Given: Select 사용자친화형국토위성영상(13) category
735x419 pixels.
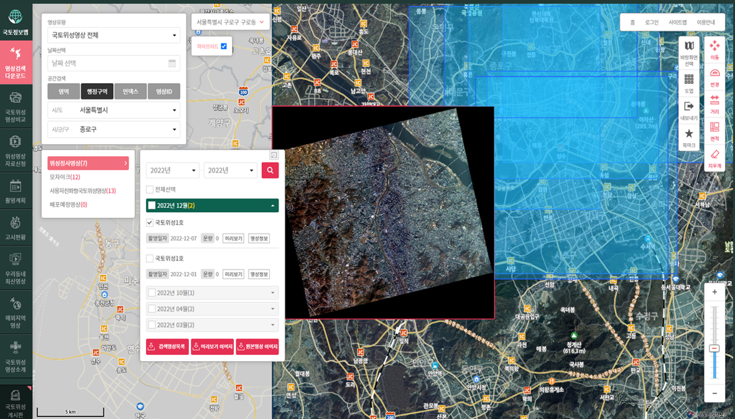Looking at the screenshot, I should point(83,191).
